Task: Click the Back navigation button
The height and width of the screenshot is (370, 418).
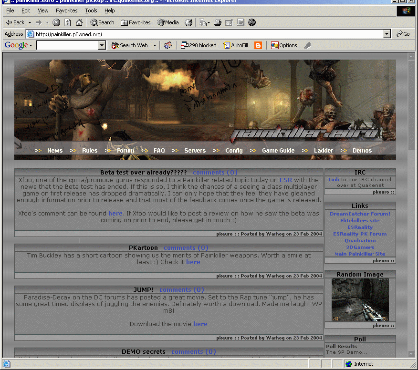Action: pos(15,22)
